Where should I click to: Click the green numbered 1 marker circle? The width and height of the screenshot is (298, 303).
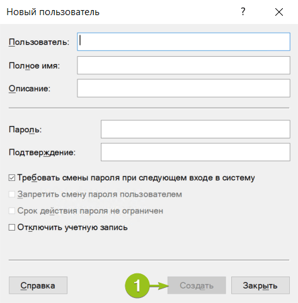[x=137, y=285]
